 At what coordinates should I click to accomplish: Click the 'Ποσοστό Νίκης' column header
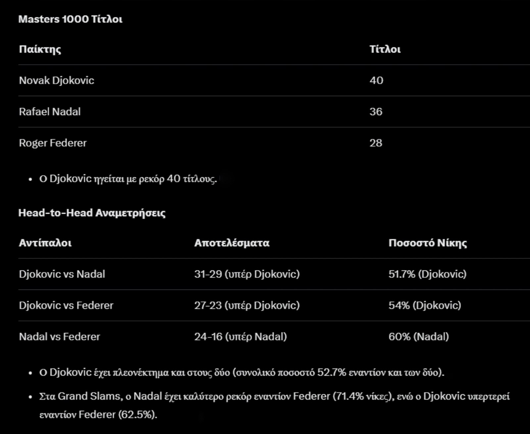tap(428, 243)
